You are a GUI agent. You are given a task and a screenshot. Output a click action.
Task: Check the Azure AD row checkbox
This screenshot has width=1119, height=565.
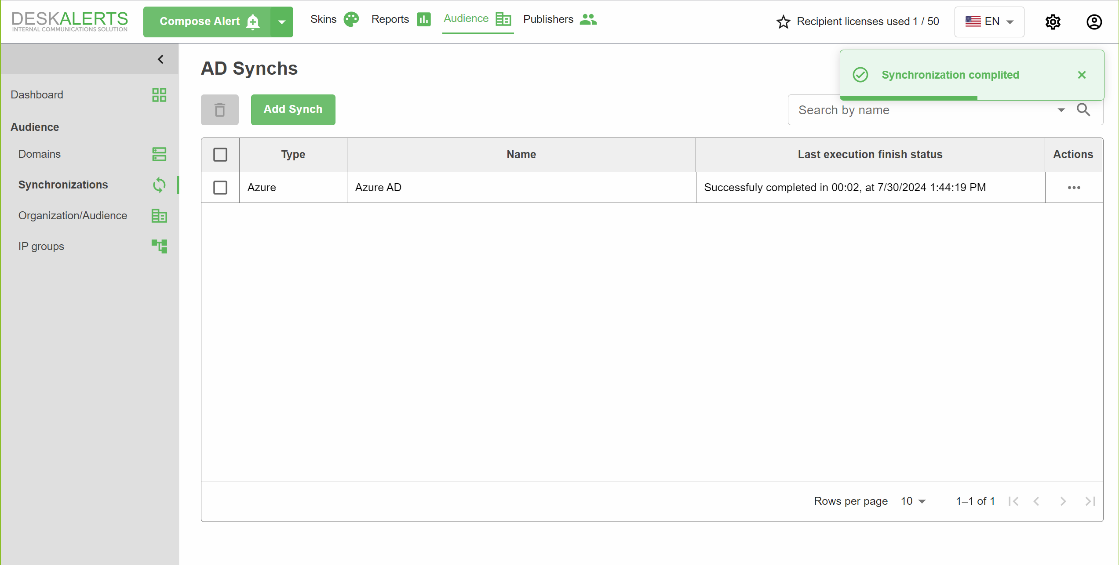point(220,188)
